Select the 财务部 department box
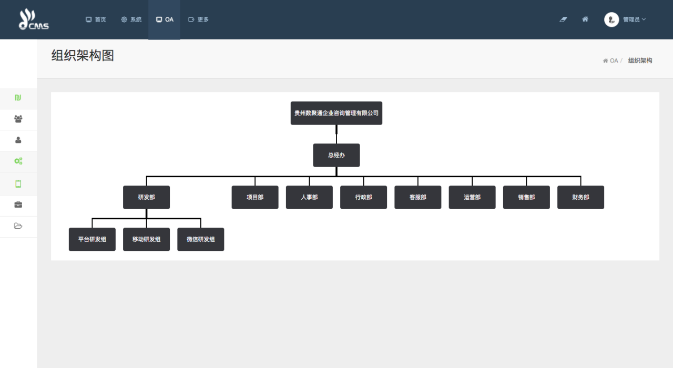 (580, 197)
